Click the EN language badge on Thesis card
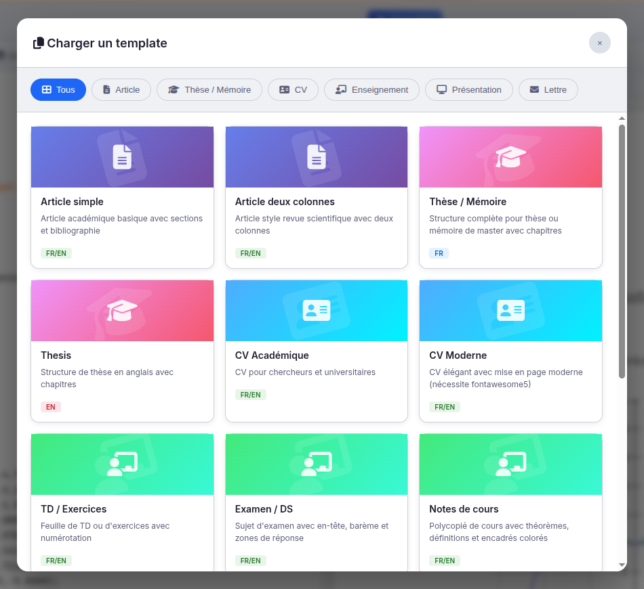The height and width of the screenshot is (589, 644). [51, 407]
